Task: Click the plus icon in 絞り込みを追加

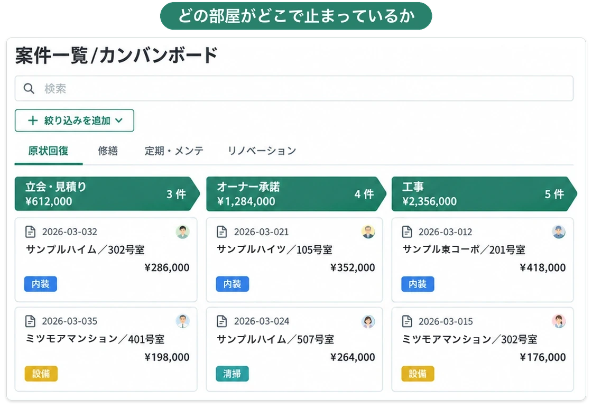Action: [x=33, y=120]
